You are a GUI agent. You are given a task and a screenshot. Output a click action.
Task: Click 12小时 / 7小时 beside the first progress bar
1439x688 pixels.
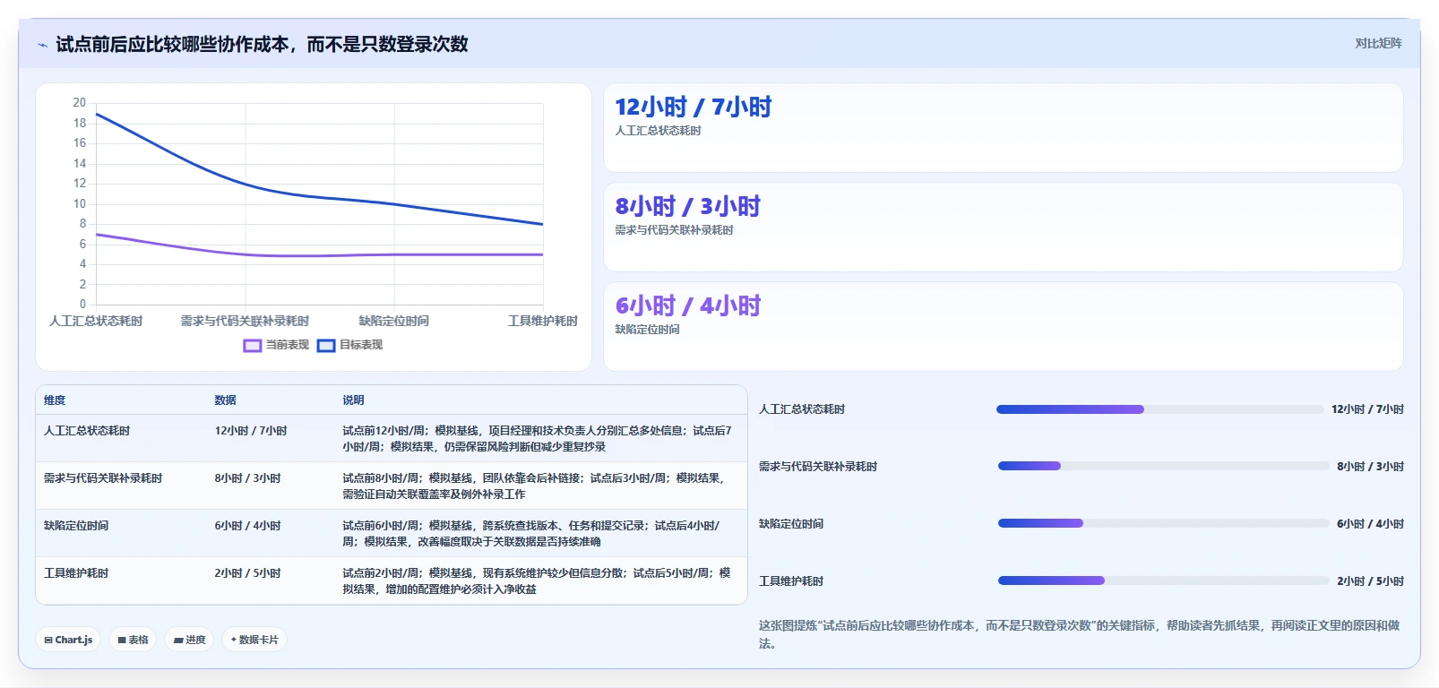(1367, 409)
